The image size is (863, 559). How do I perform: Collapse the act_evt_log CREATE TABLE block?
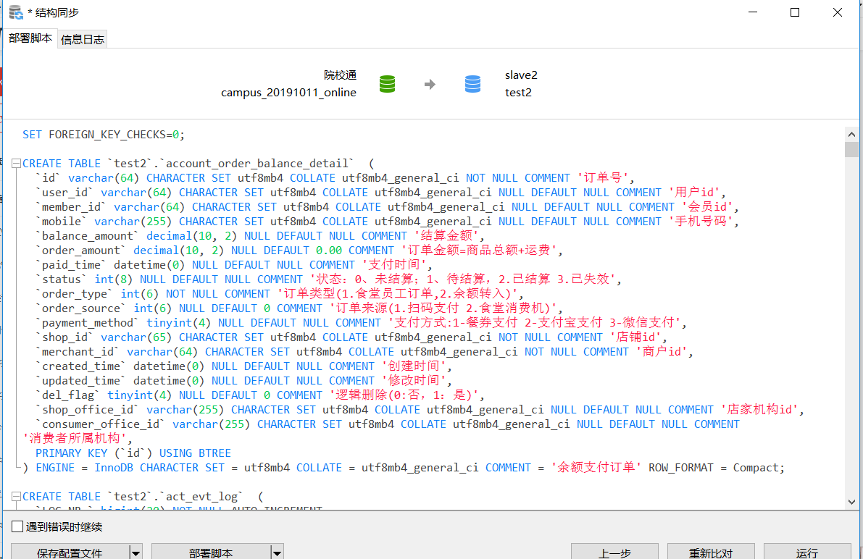click(17, 497)
